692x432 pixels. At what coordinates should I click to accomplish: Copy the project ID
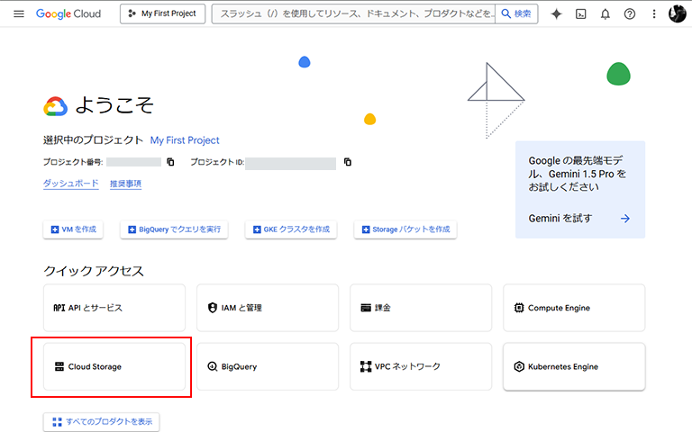[x=348, y=162]
